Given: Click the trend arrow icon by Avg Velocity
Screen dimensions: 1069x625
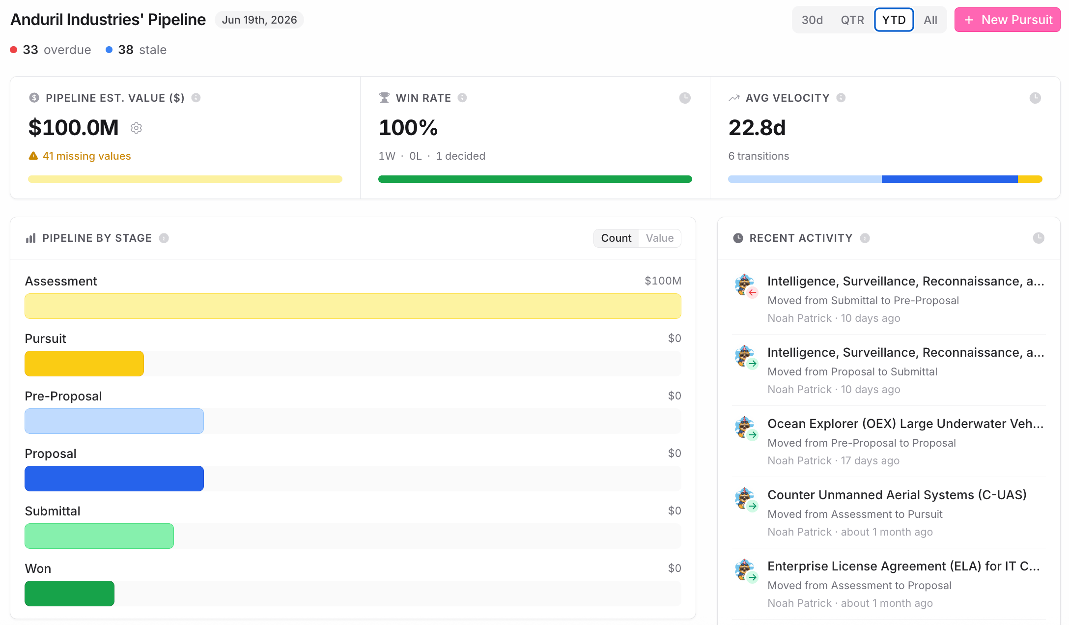Looking at the screenshot, I should [734, 98].
